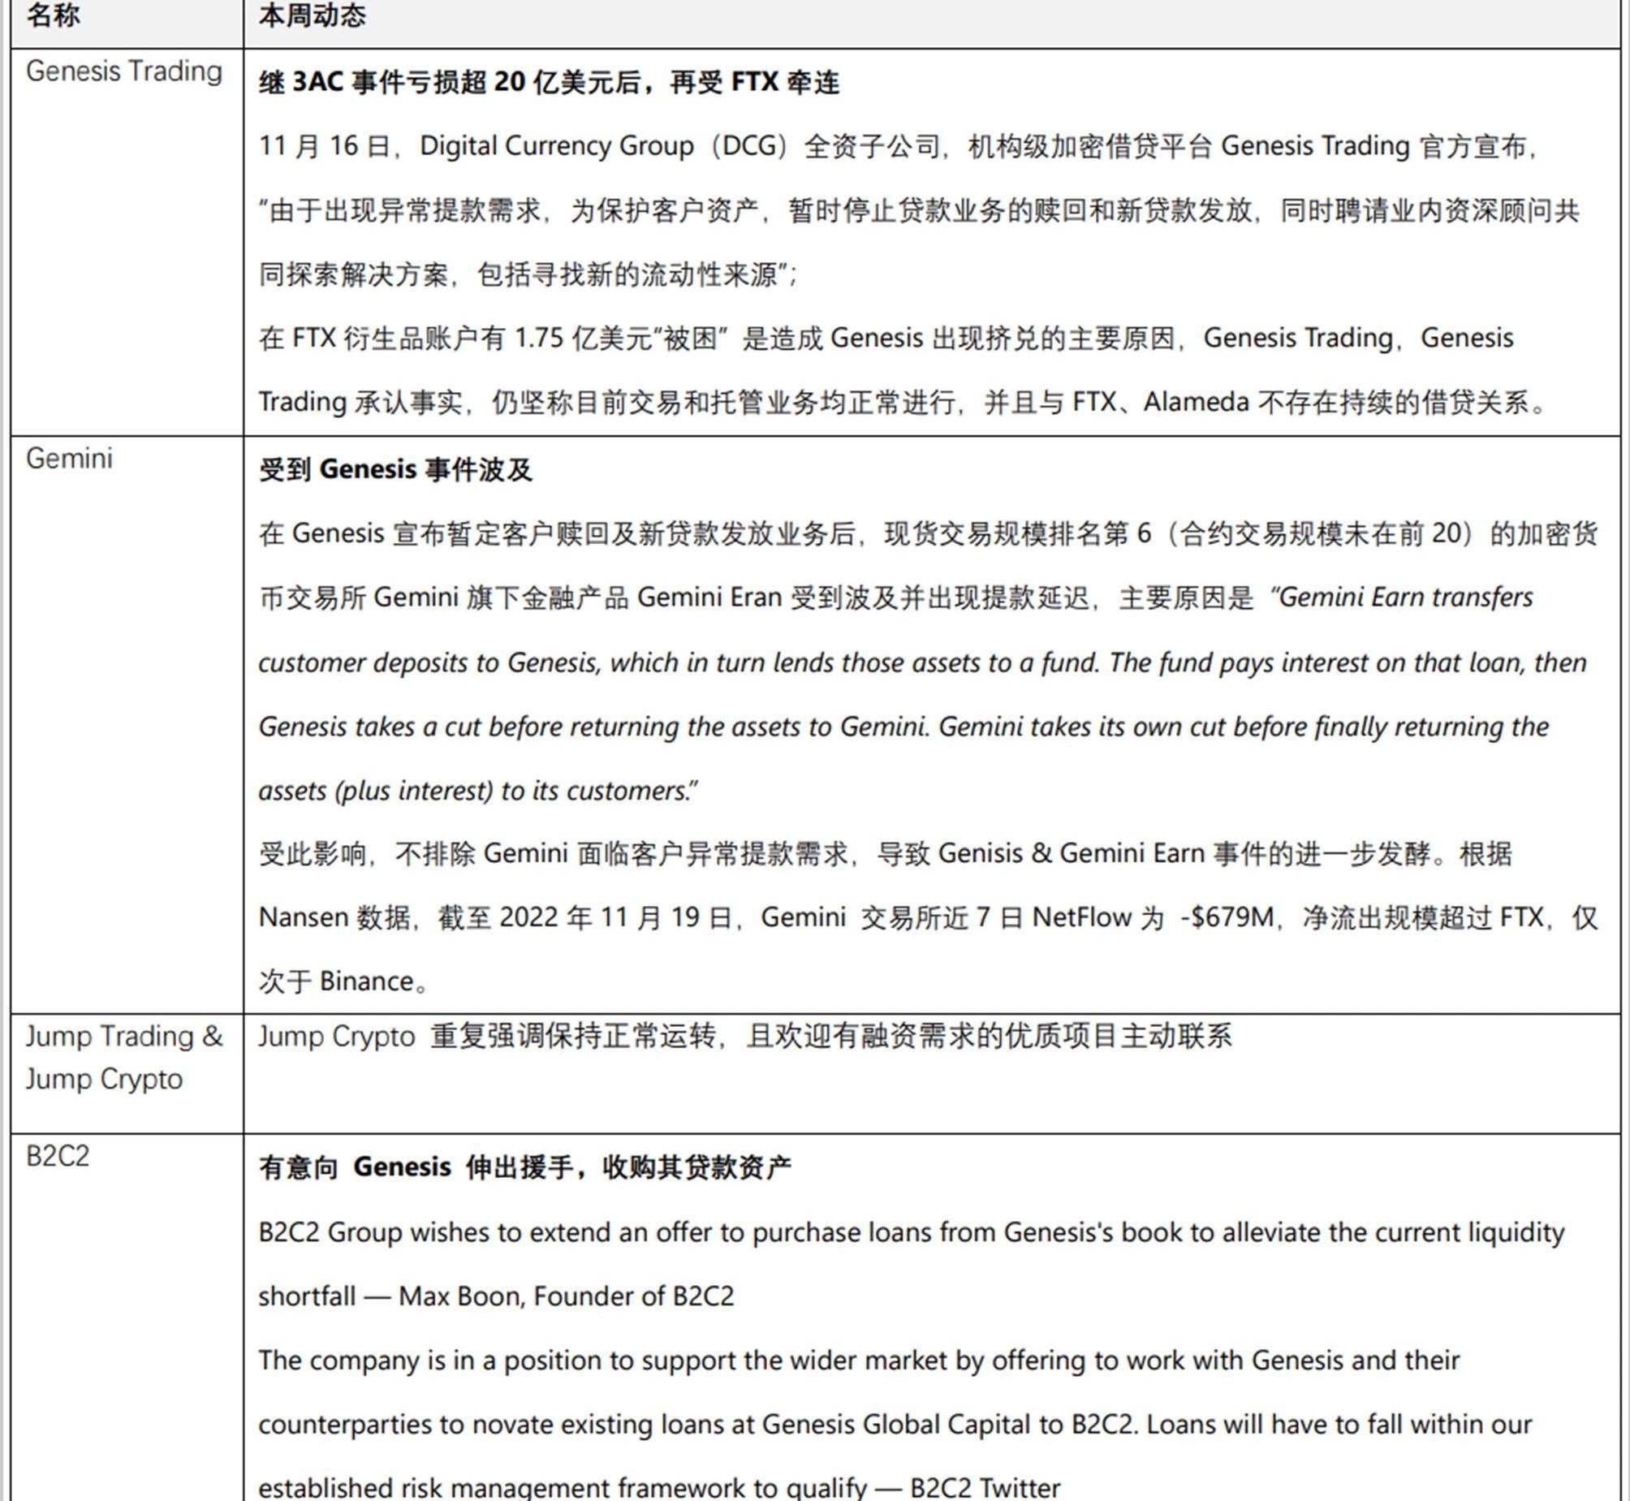Select the 'B2C2' name cell
This screenshot has width=1630, height=1501.
[127, 1318]
